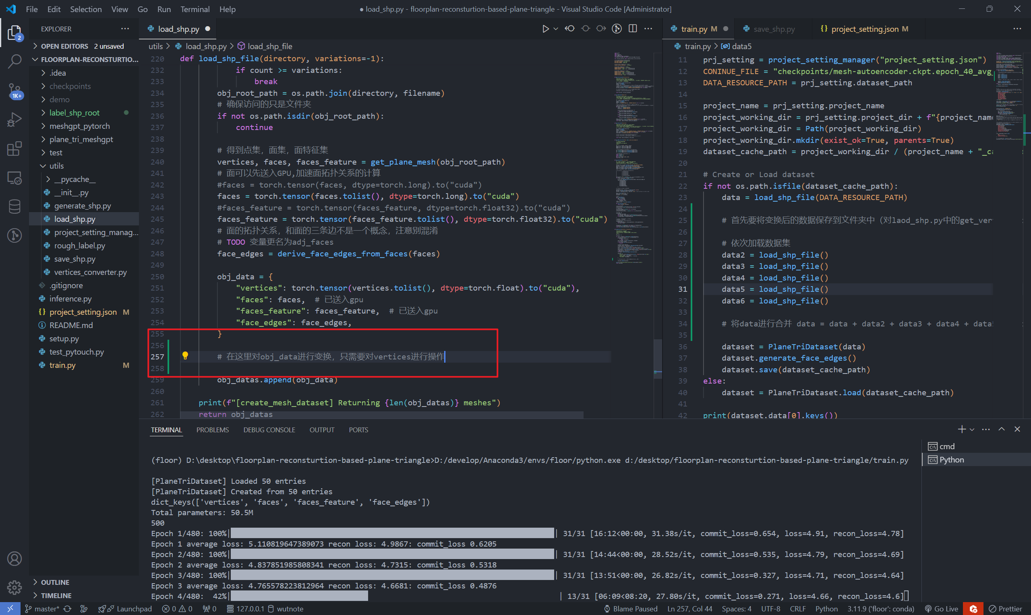Screen dimensions: 1031x615
Task: Open the Terminal menu
Action: [195, 9]
